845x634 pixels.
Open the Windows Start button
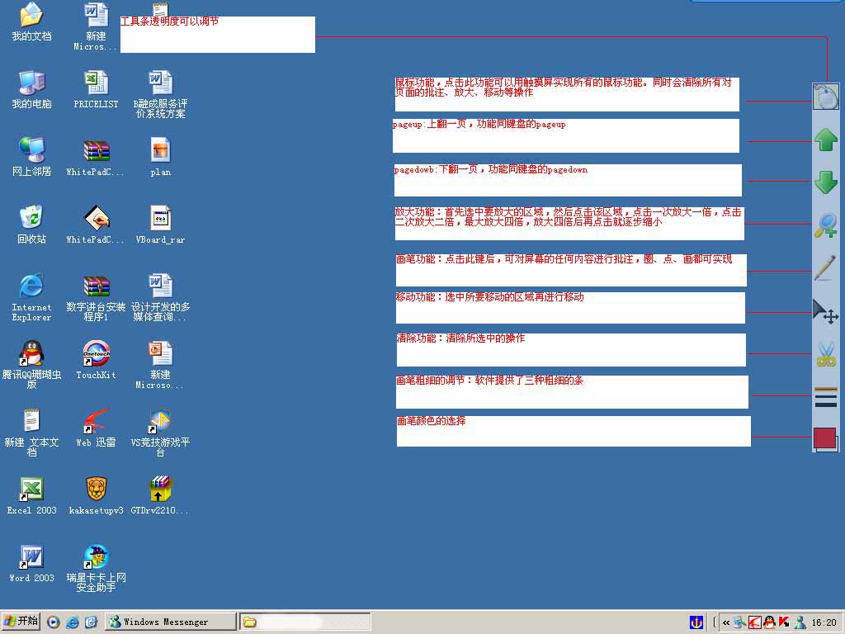point(21,622)
